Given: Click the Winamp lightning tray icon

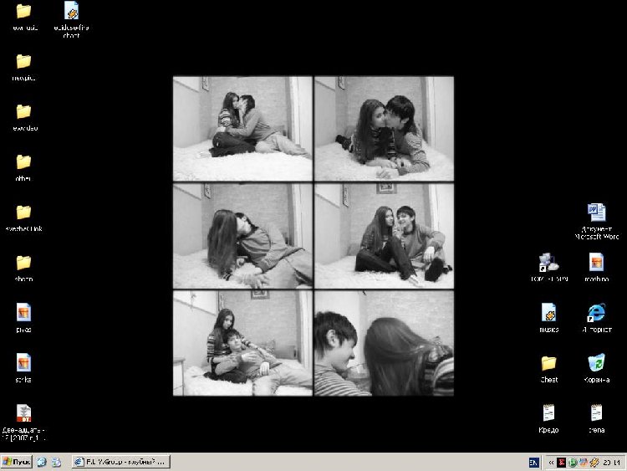Looking at the screenshot, I should click(x=594, y=463).
